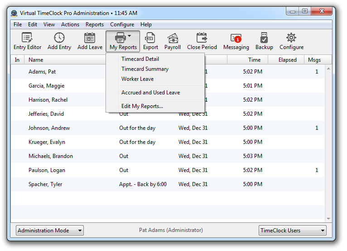Select Timecard Detail report
Viewport: 347px width, 251px height.
(x=155, y=59)
